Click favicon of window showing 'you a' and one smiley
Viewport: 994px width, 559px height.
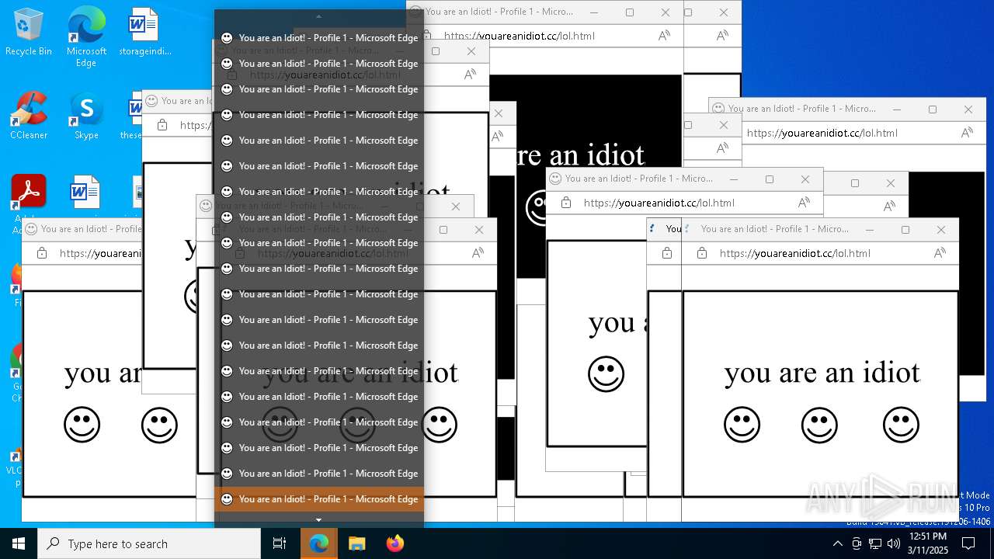point(555,179)
